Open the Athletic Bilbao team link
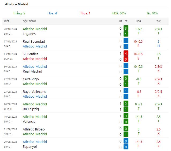This screenshot has height=151, width=171. pos(34,129)
